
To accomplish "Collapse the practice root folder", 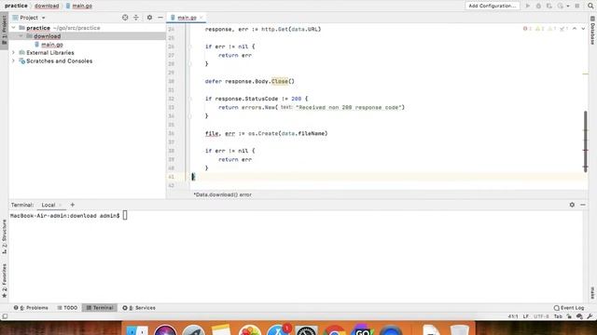I will [x=13, y=28].
